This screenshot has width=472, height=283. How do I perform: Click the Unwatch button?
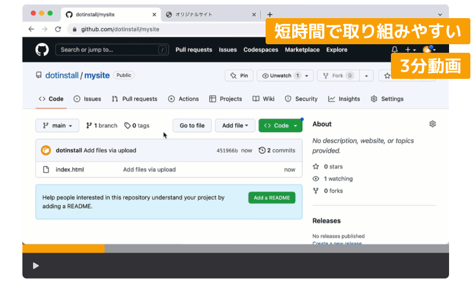pos(285,76)
